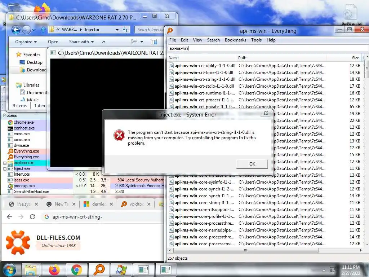Select the api-ms-win-core-processenvi row
Viewport: 369px width, 277px height.
265,244
